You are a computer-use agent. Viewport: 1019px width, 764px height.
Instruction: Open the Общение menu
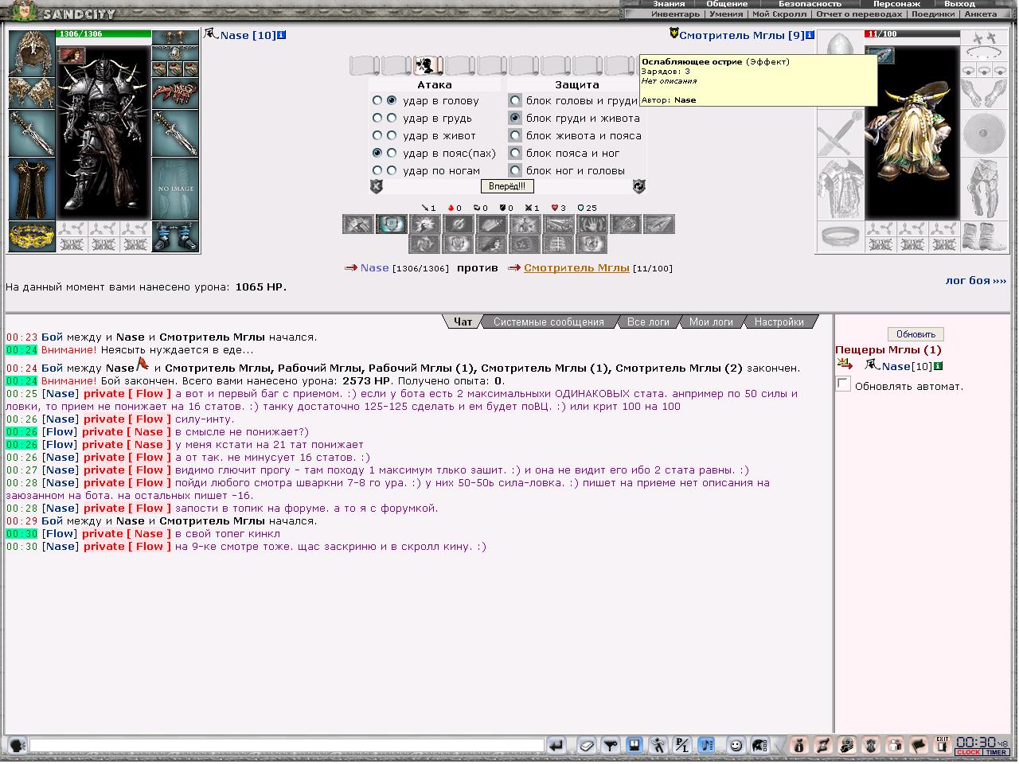click(x=727, y=4)
